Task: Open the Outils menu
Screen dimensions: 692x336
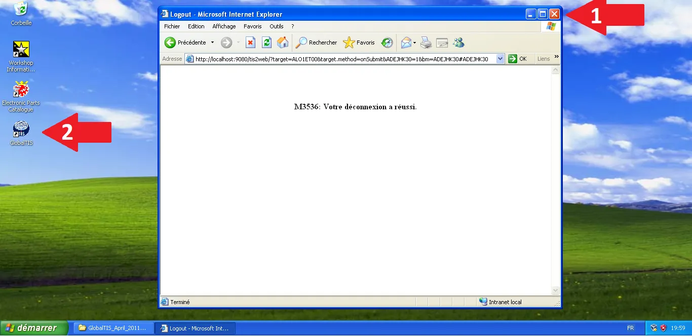Action: pos(276,26)
